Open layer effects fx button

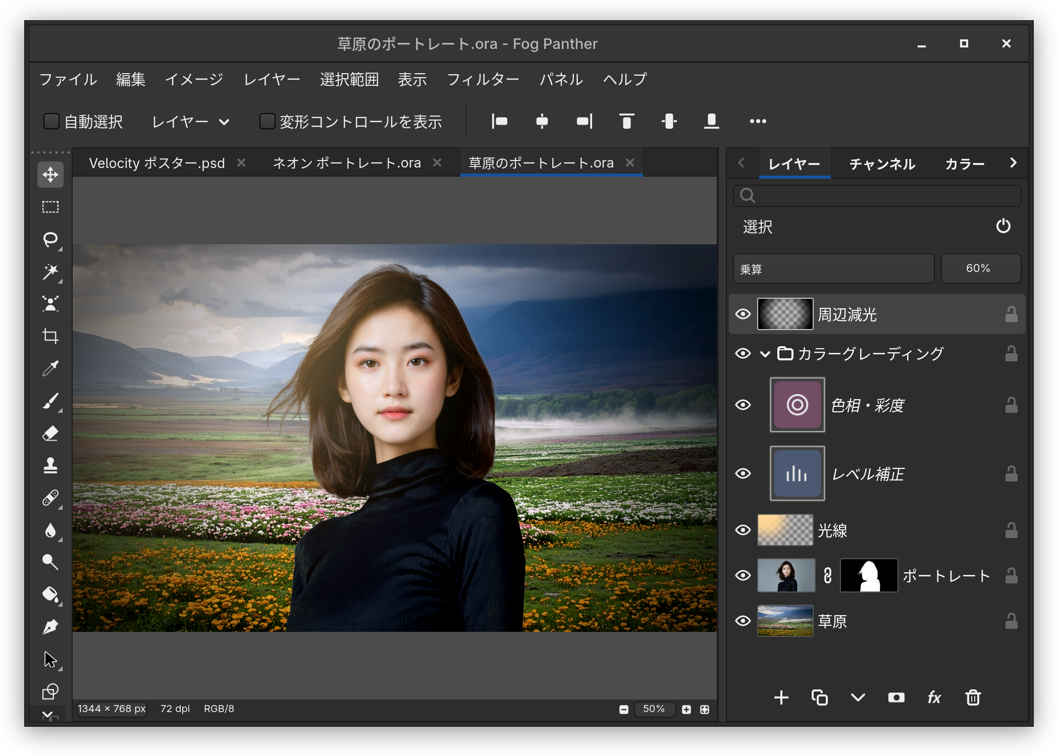pos(934,697)
